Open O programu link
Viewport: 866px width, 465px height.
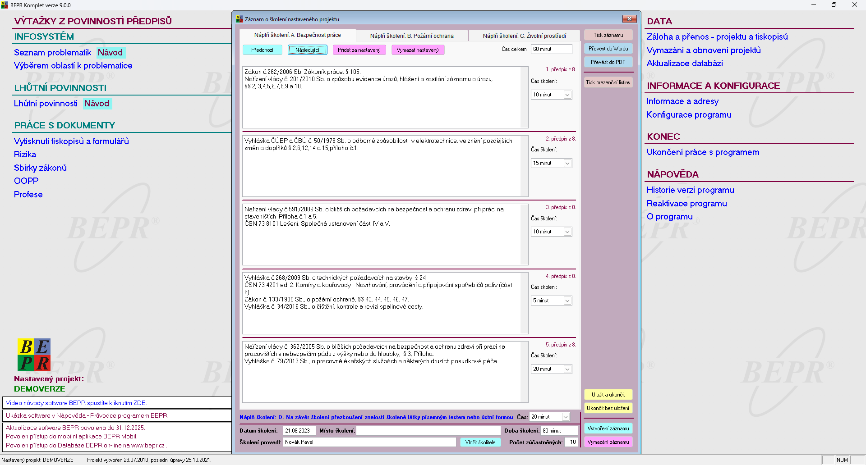coord(669,217)
